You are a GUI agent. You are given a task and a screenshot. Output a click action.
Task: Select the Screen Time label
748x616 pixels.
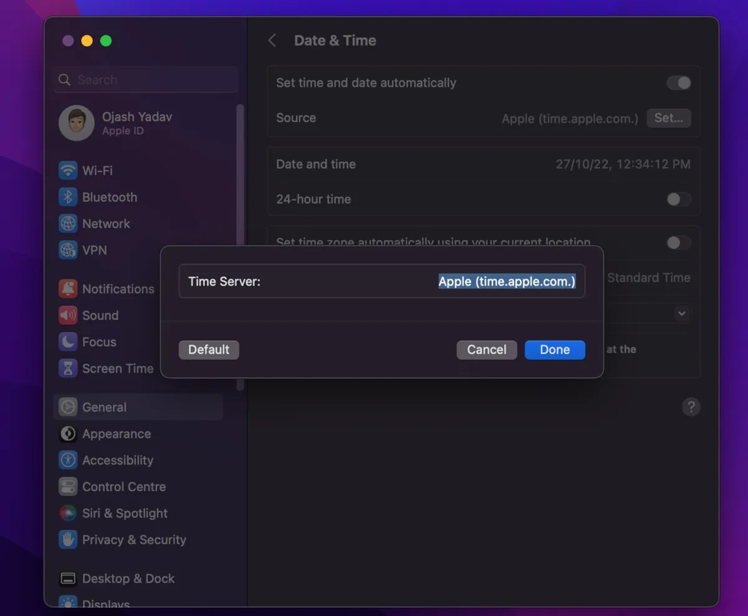pos(118,368)
